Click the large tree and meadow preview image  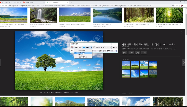coord(59,61)
